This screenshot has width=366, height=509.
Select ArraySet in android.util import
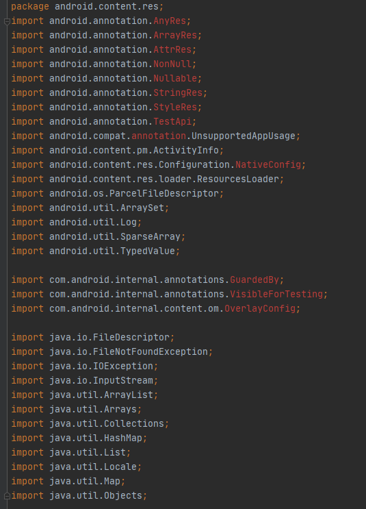[142, 208]
